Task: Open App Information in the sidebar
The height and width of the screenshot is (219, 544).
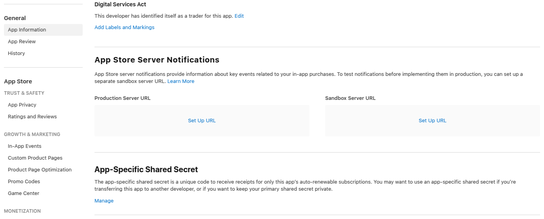Action: click(x=27, y=30)
